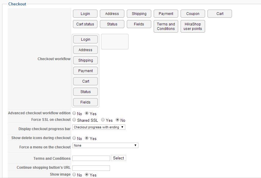Click the Show image label

tap(60, 174)
